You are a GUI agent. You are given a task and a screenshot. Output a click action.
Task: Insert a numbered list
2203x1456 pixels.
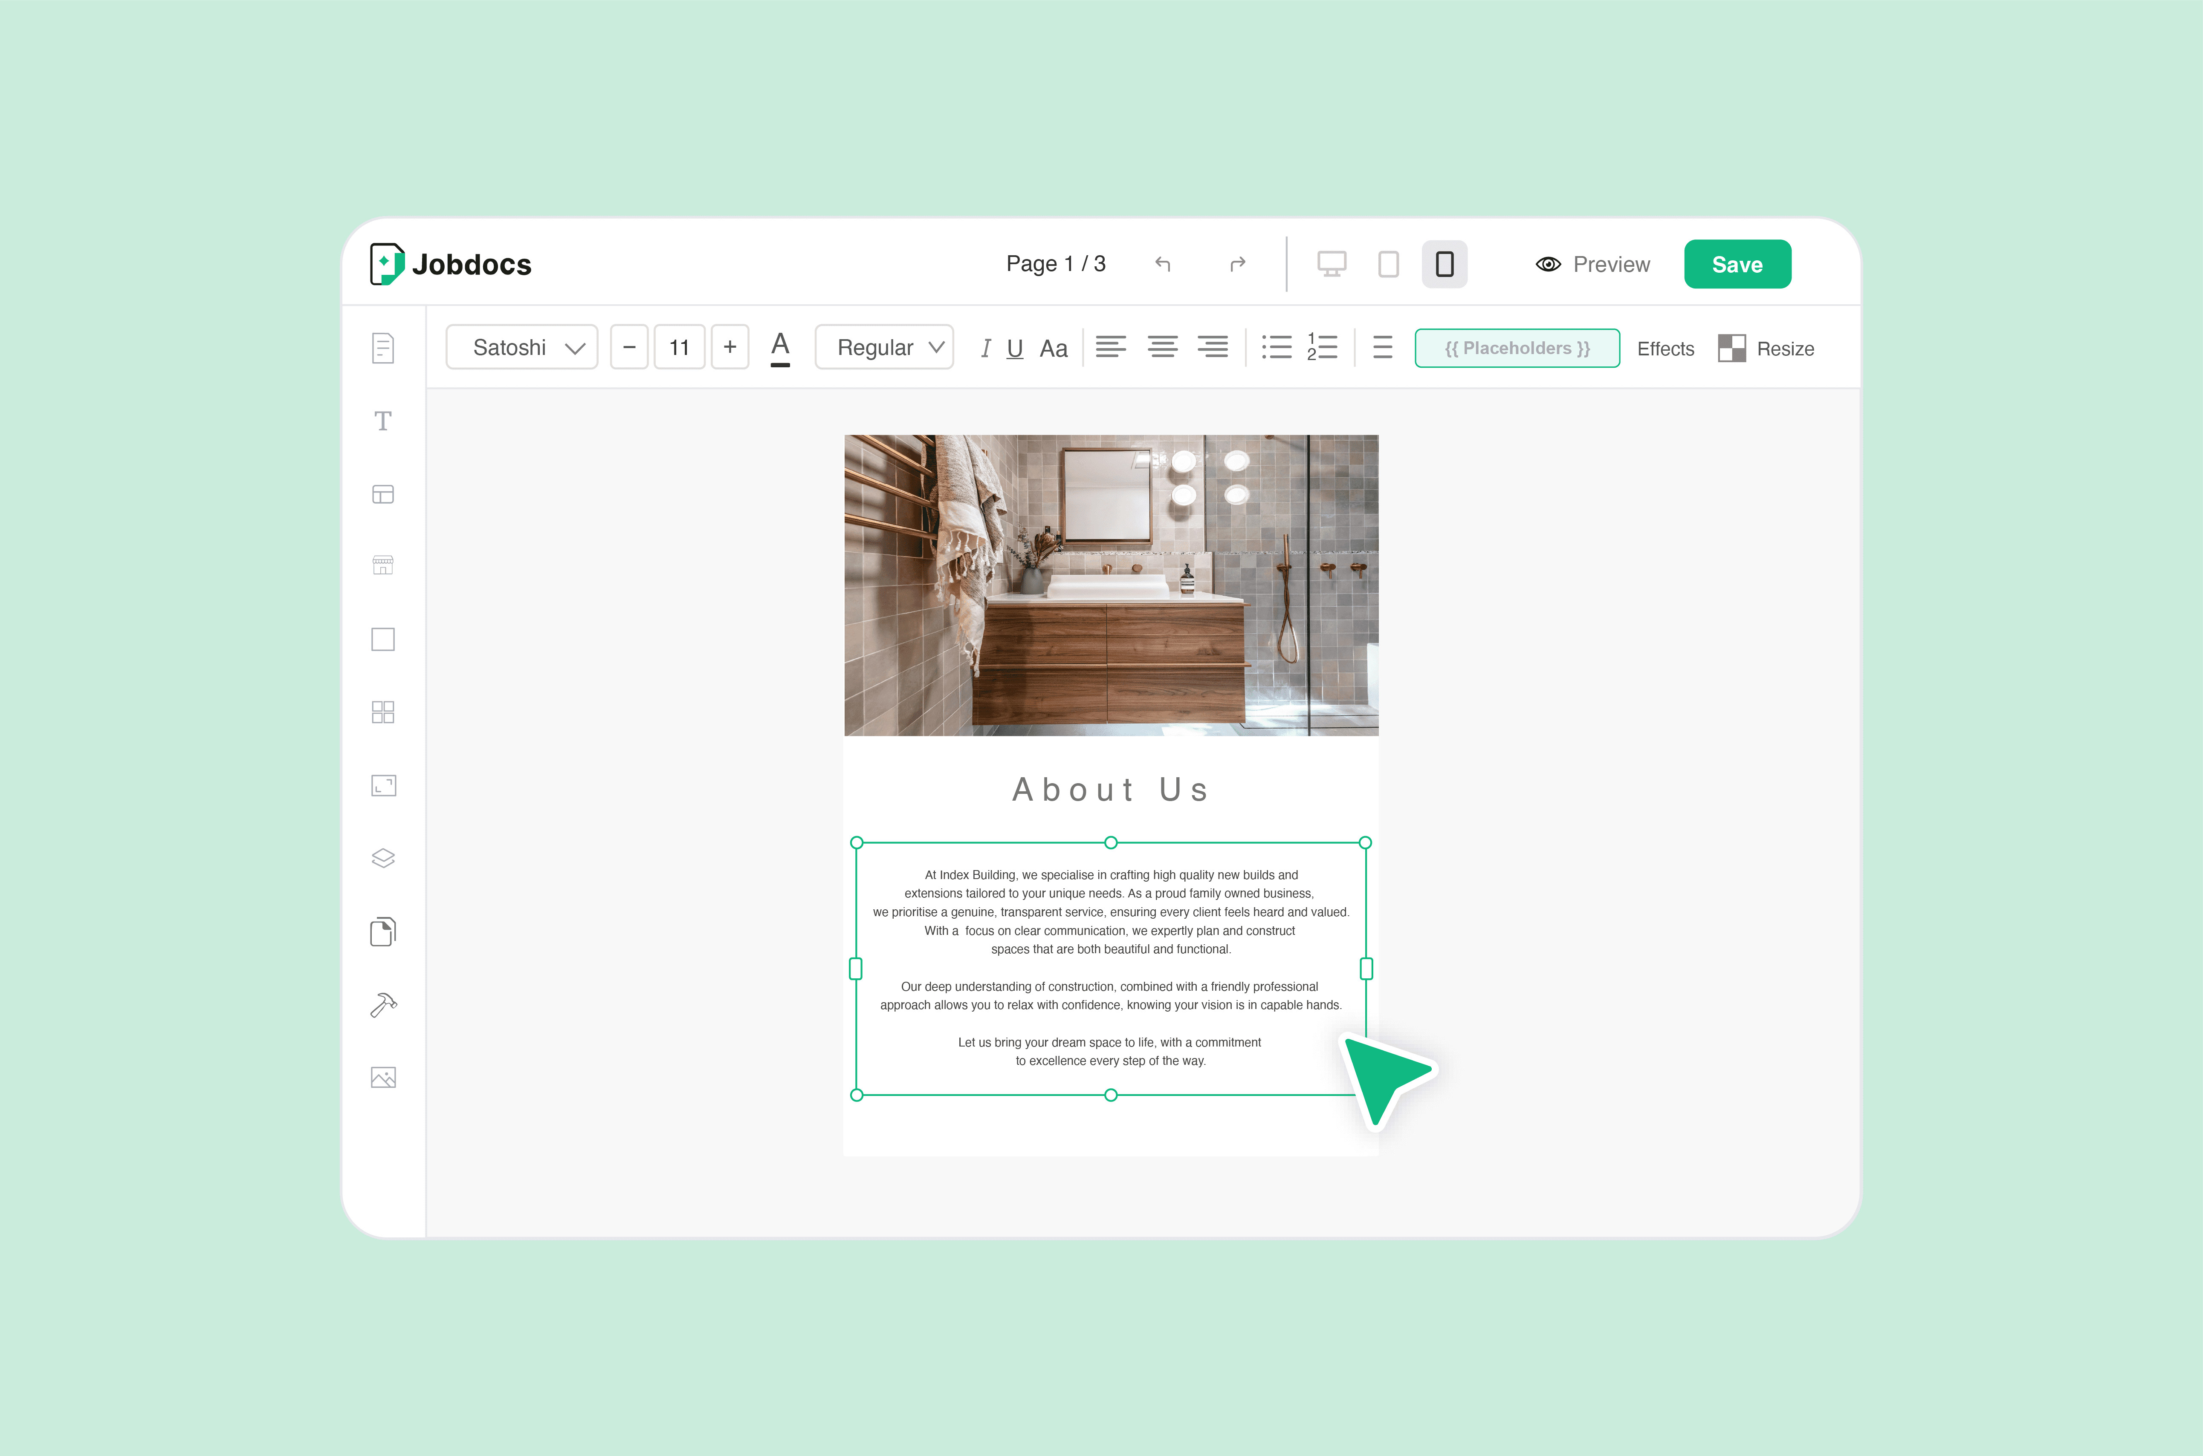(1321, 347)
